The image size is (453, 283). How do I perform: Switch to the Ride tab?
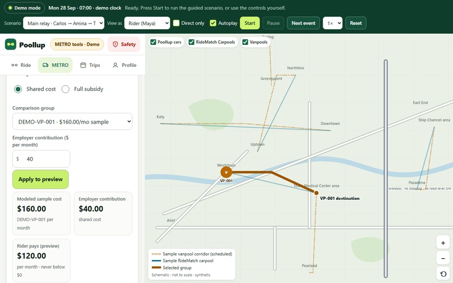pyautogui.click(x=21, y=65)
